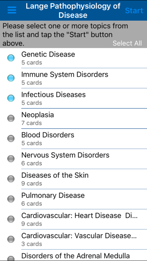Open the hamburger menu icon

pos(12,10)
